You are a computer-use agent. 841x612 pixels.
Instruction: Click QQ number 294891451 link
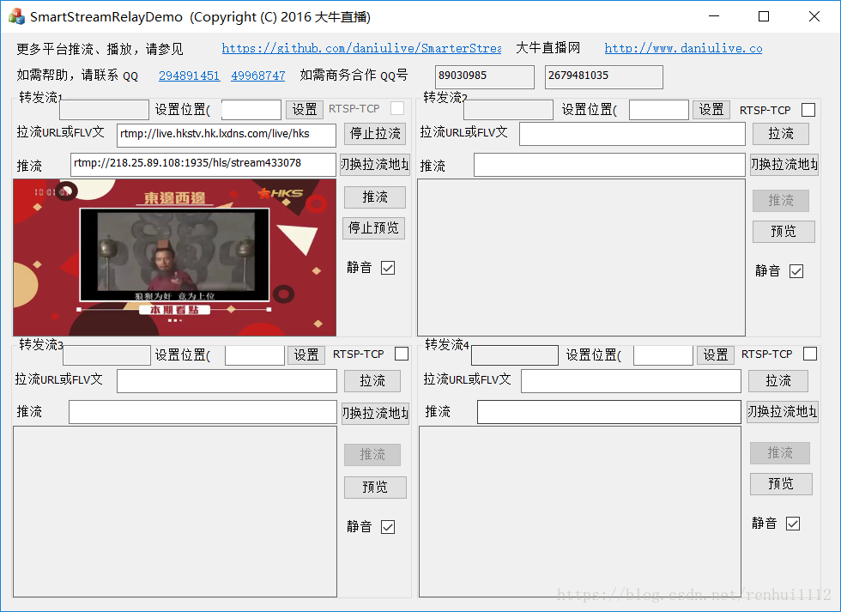coord(190,76)
